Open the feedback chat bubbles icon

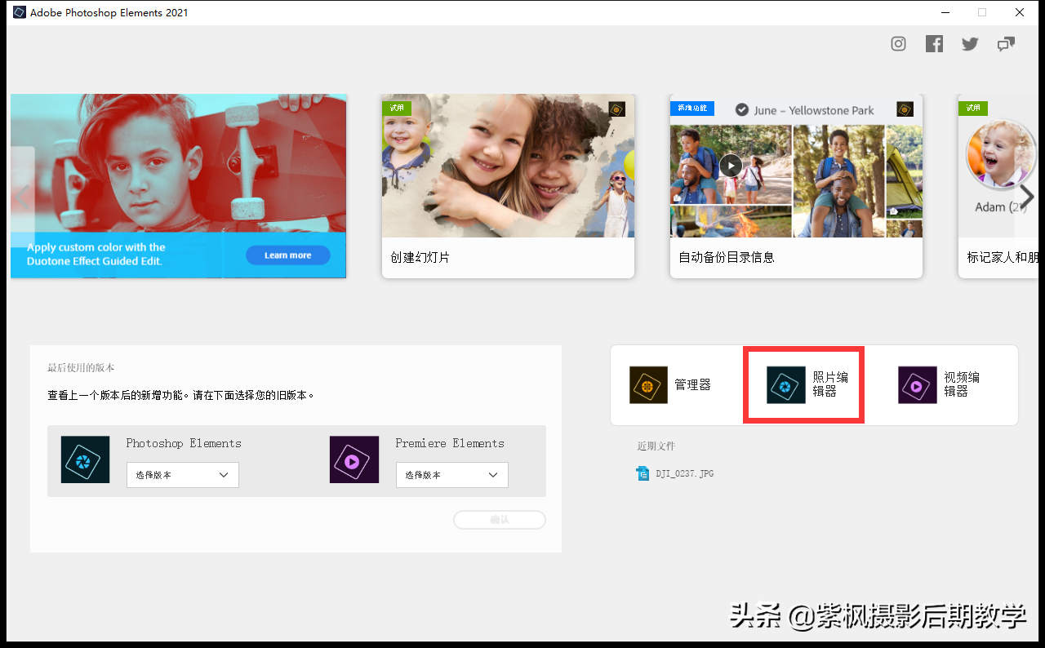coord(1006,44)
